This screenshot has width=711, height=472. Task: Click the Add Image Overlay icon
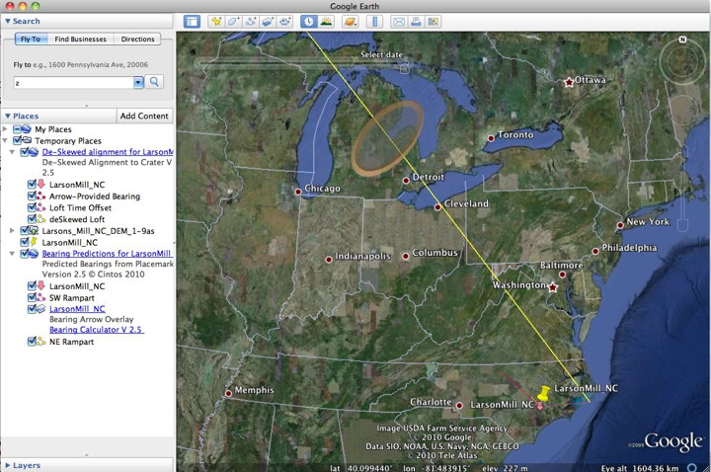tap(268, 21)
